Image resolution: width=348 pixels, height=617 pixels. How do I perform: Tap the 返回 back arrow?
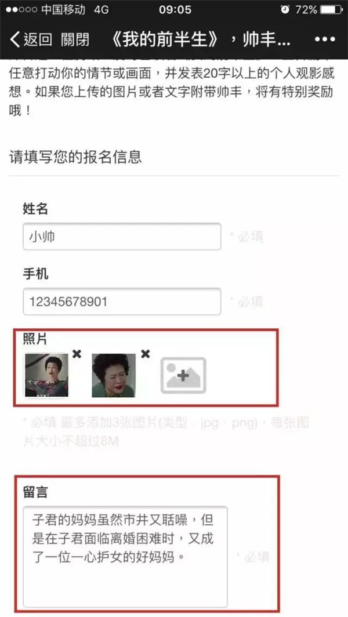point(31,39)
